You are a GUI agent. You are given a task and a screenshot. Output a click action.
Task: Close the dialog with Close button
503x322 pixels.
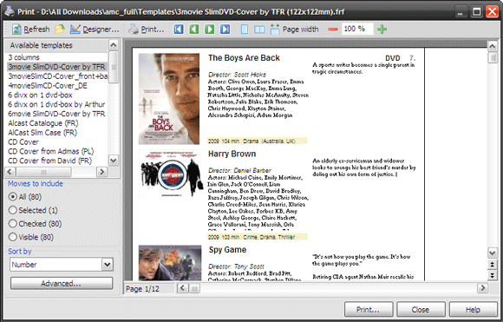point(421,310)
